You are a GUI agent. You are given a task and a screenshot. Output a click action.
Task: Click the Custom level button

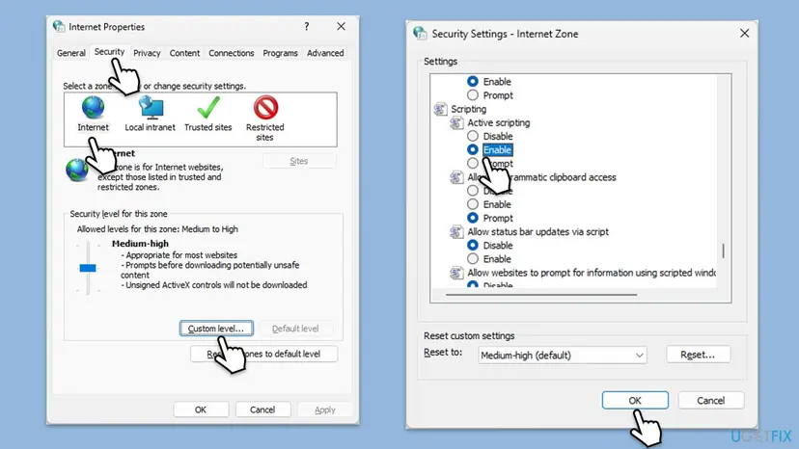coord(216,329)
